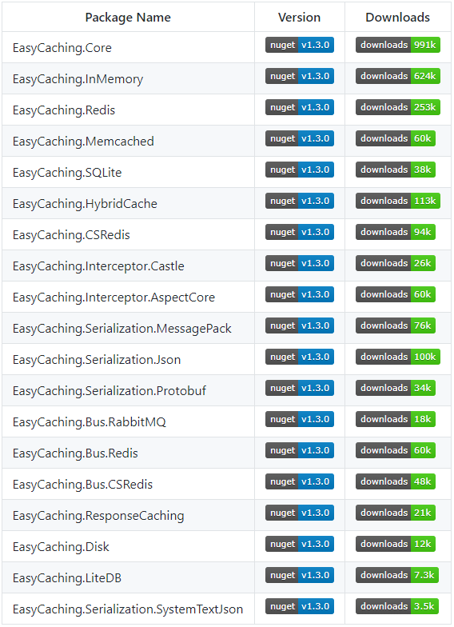Click the ResponseCaching nuget version badge

pyautogui.click(x=299, y=513)
